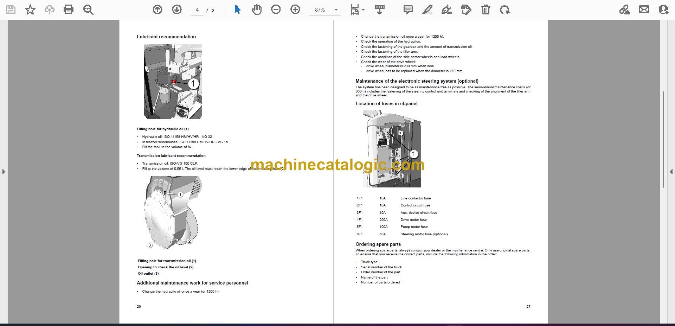Go to next page arrow

point(177,9)
